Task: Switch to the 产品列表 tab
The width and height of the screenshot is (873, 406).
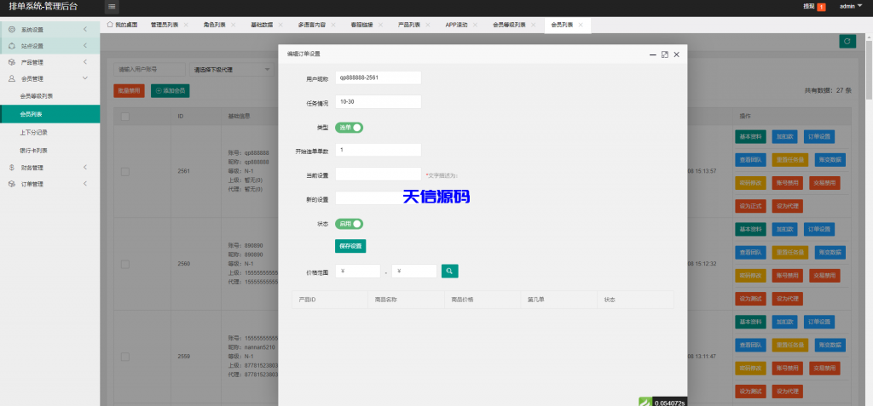Action: click(409, 25)
